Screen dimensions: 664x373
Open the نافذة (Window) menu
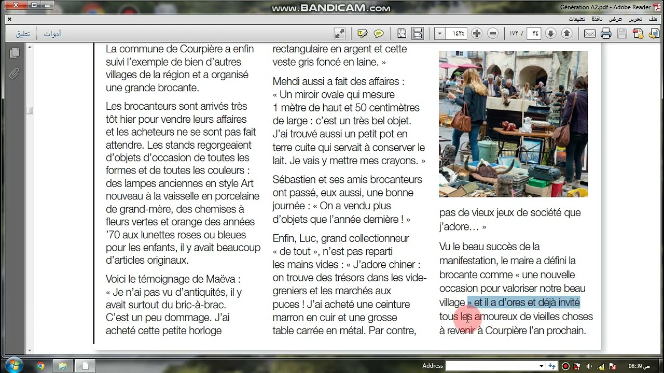click(x=597, y=19)
